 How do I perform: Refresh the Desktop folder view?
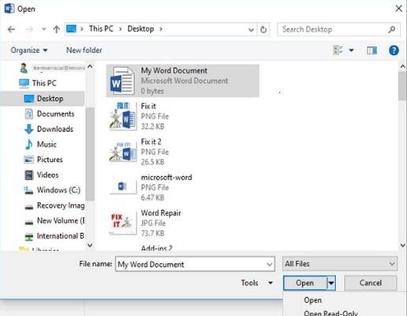[263, 29]
